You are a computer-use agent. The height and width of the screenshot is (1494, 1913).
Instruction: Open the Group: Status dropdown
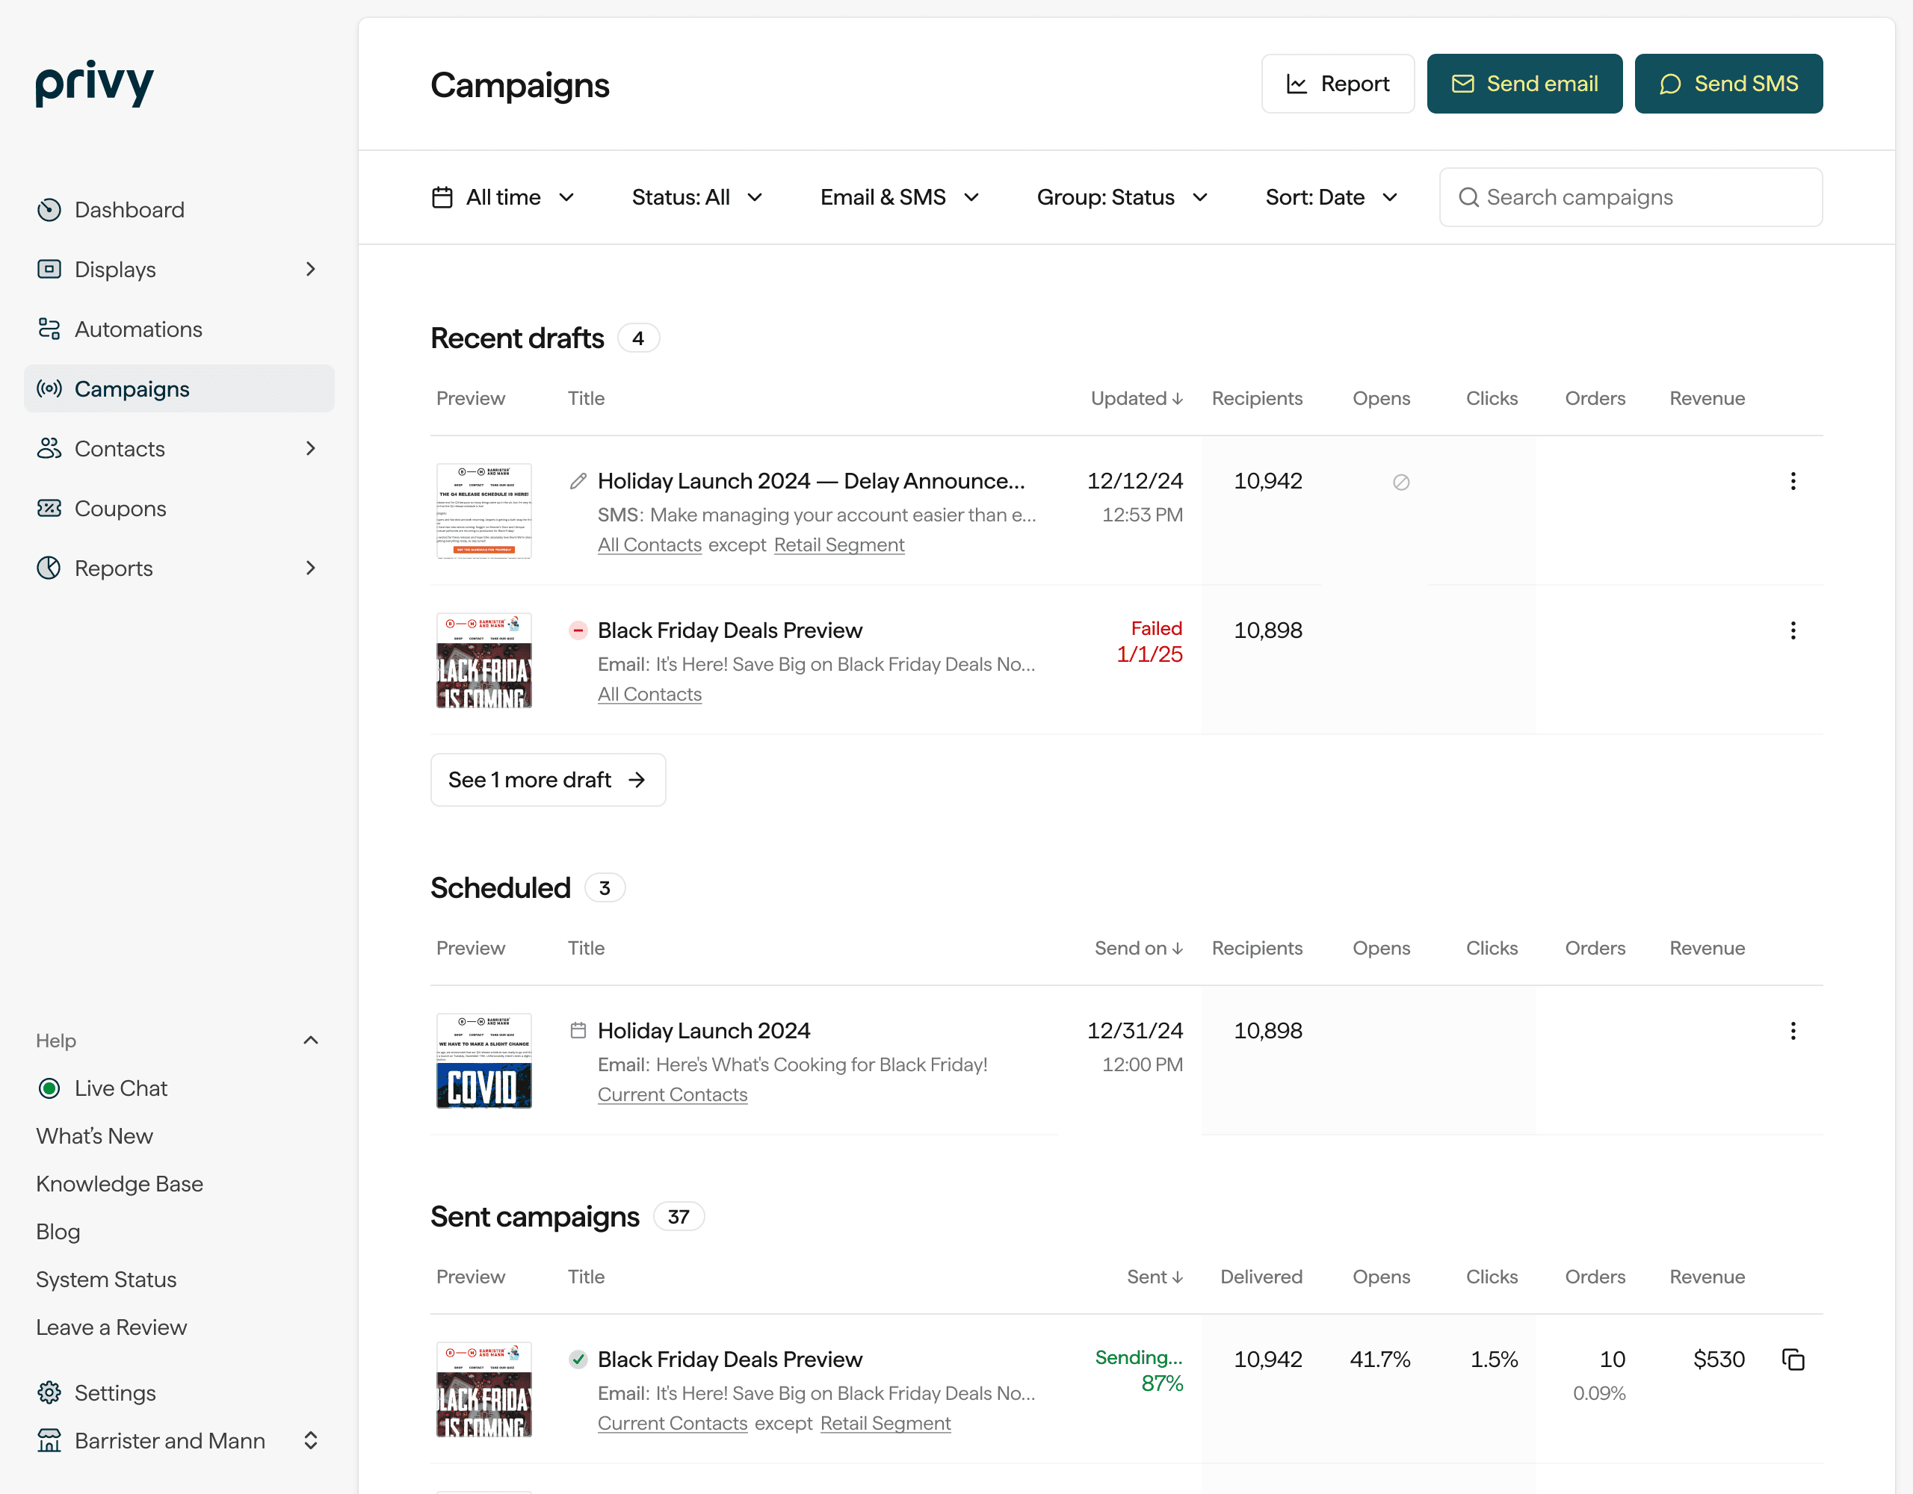click(x=1122, y=197)
